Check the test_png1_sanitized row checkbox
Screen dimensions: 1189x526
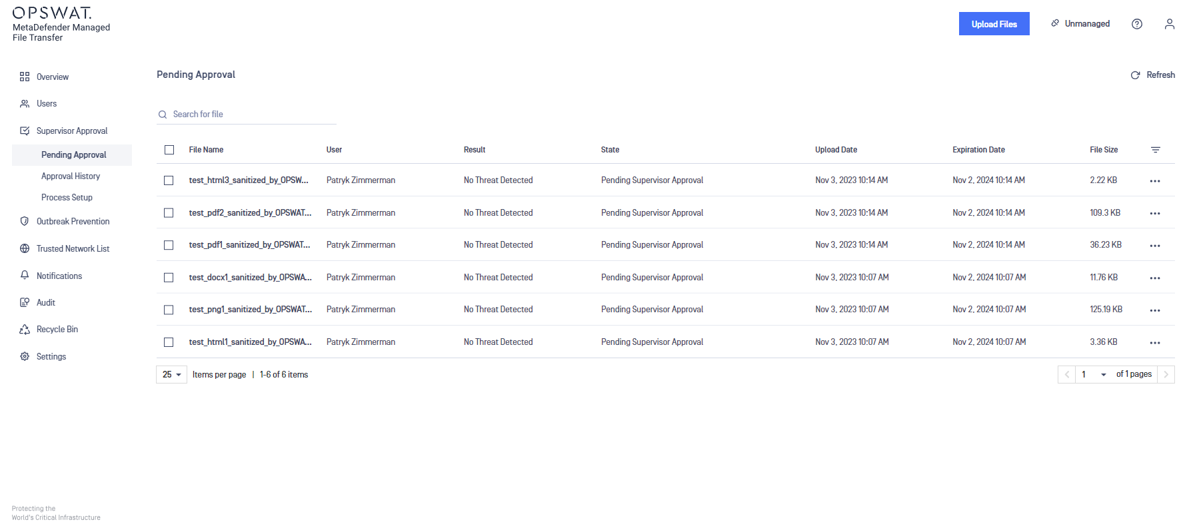pos(169,310)
